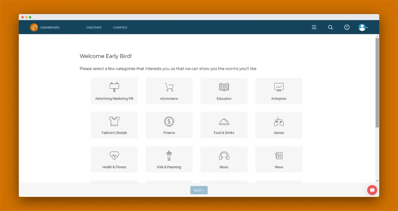Select the Food & Drinks cloche icon
This screenshot has height=211, width=398.
pyautogui.click(x=224, y=122)
